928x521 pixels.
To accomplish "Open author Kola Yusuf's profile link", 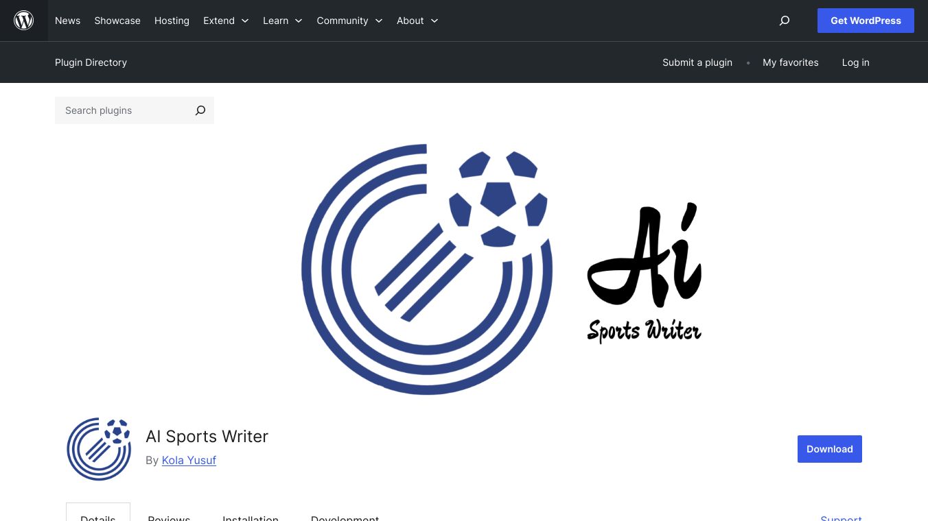I will point(189,460).
